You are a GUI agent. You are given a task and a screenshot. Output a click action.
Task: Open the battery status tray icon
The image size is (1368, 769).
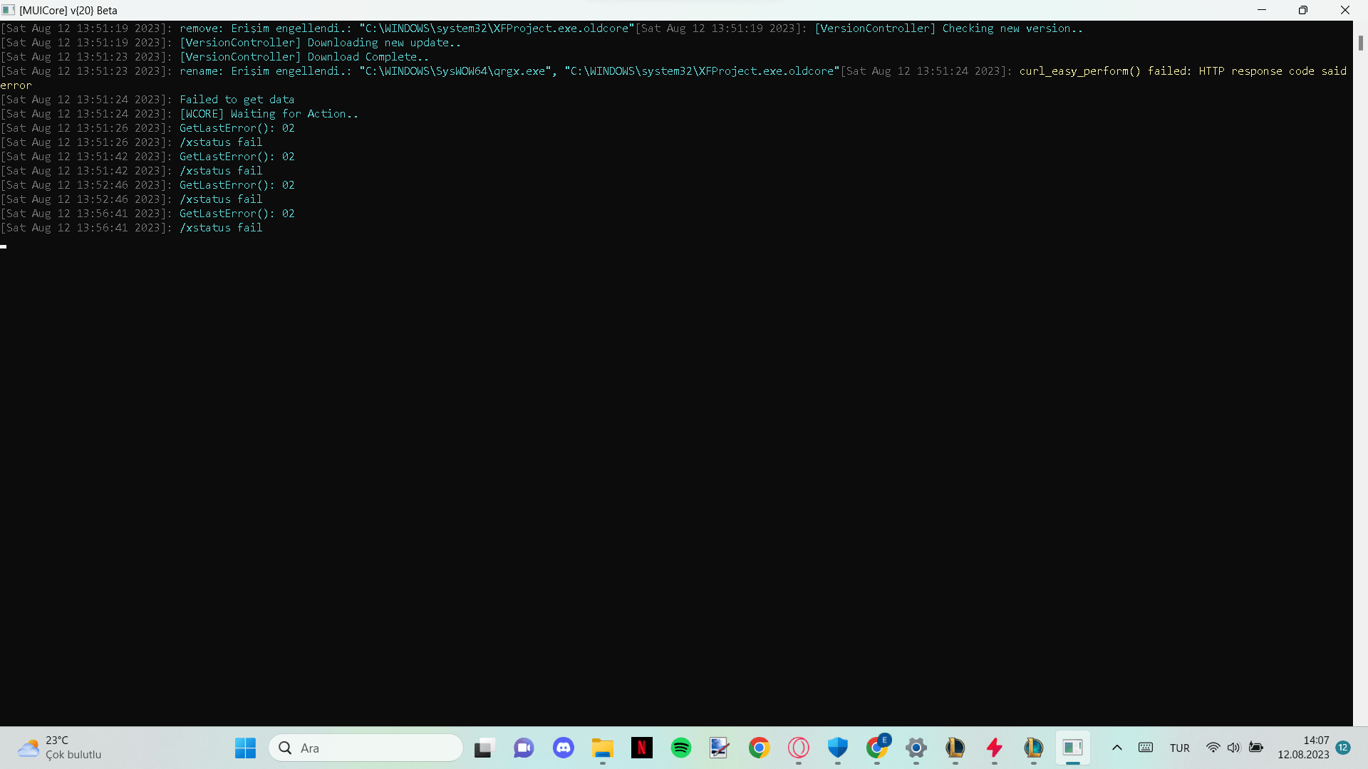click(x=1256, y=748)
